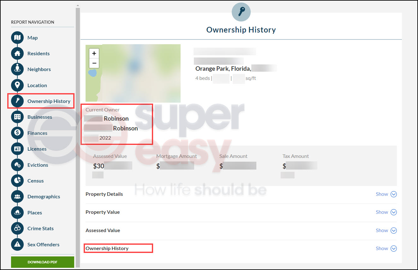Click the Ownership History key icon in sidebar
The image size is (418, 270).
[17, 101]
